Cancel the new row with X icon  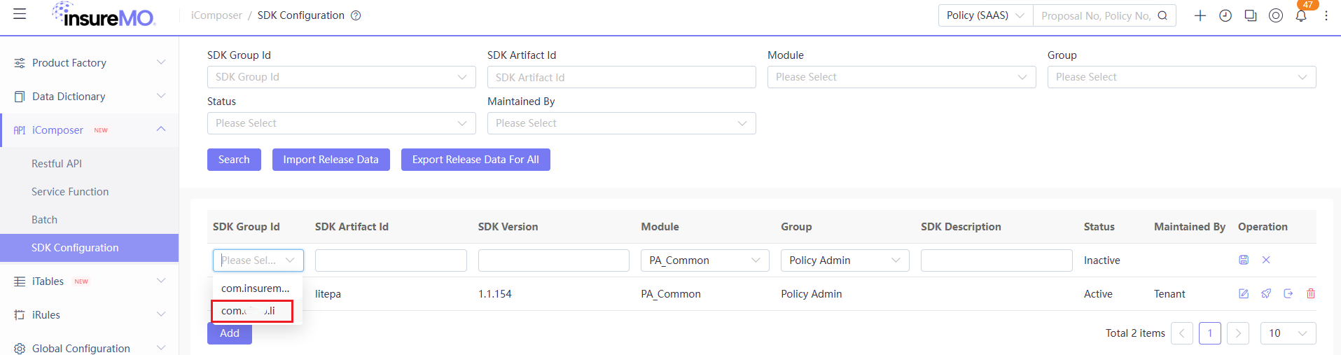click(x=1266, y=260)
